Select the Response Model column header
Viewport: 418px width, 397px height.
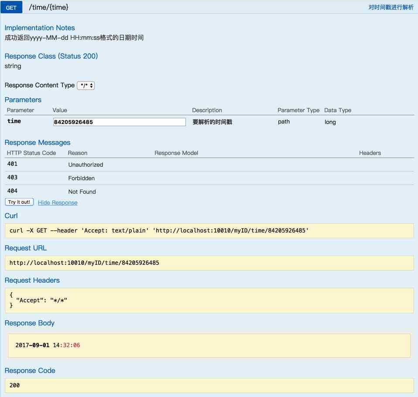(x=176, y=153)
